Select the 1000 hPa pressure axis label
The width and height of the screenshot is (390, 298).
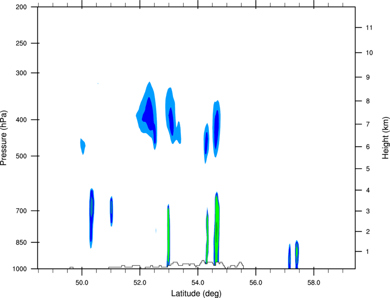pos(20,269)
